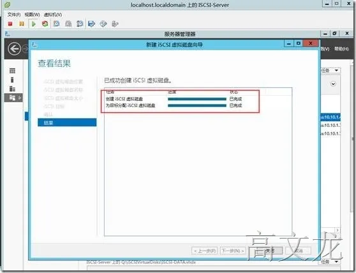Click the 查看结果 heading
This screenshot has height=273, width=356.
click(54, 63)
